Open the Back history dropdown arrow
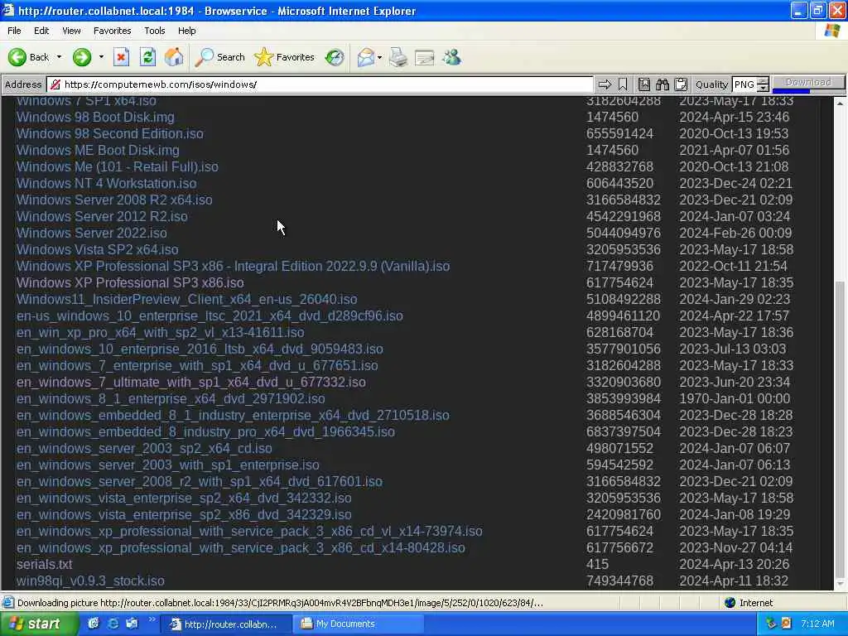This screenshot has height=636, width=848. (60, 57)
